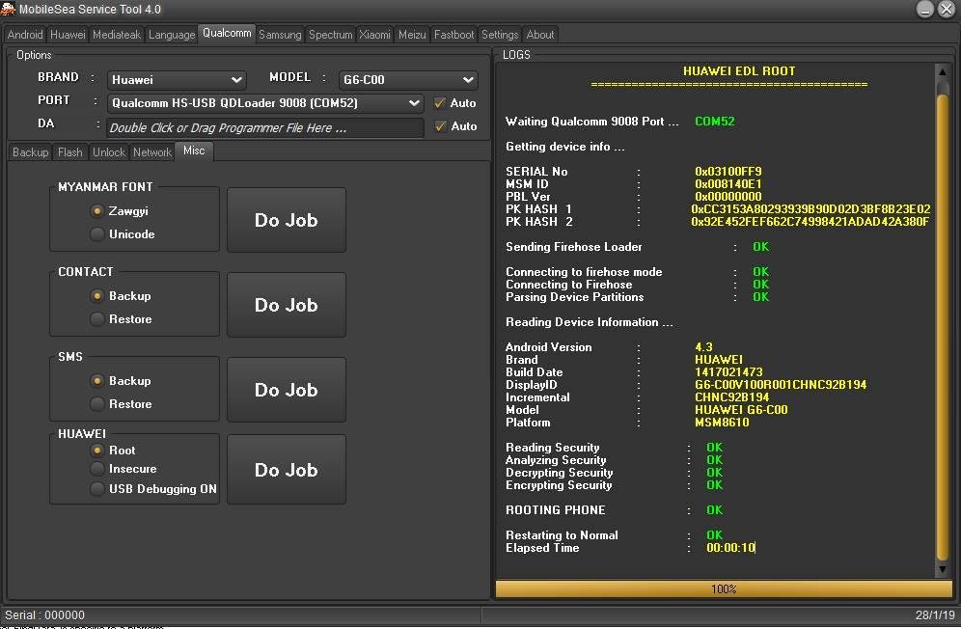
Task: Open the BRAND dropdown showing Huawei
Action: (177, 80)
